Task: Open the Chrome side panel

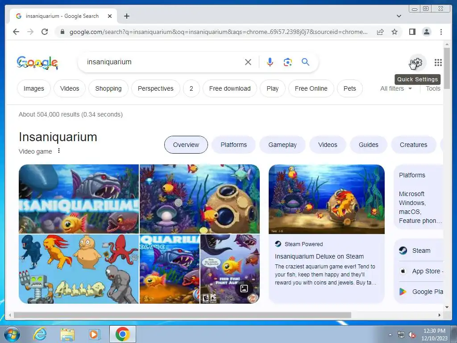Action: click(412, 32)
